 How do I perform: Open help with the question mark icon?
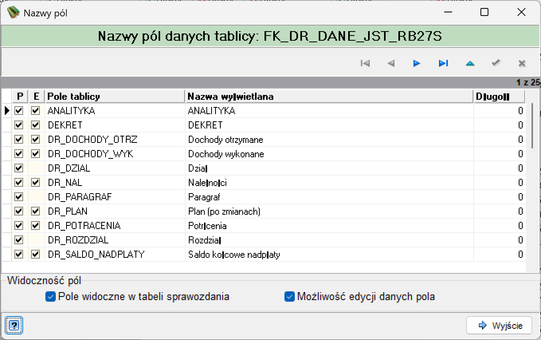pyautogui.click(x=14, y=325)
